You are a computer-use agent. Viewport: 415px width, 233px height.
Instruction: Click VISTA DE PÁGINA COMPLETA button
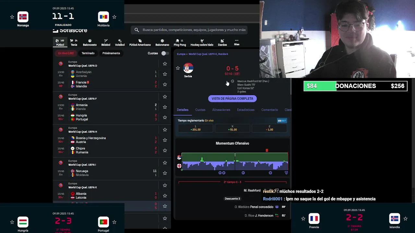232,98
